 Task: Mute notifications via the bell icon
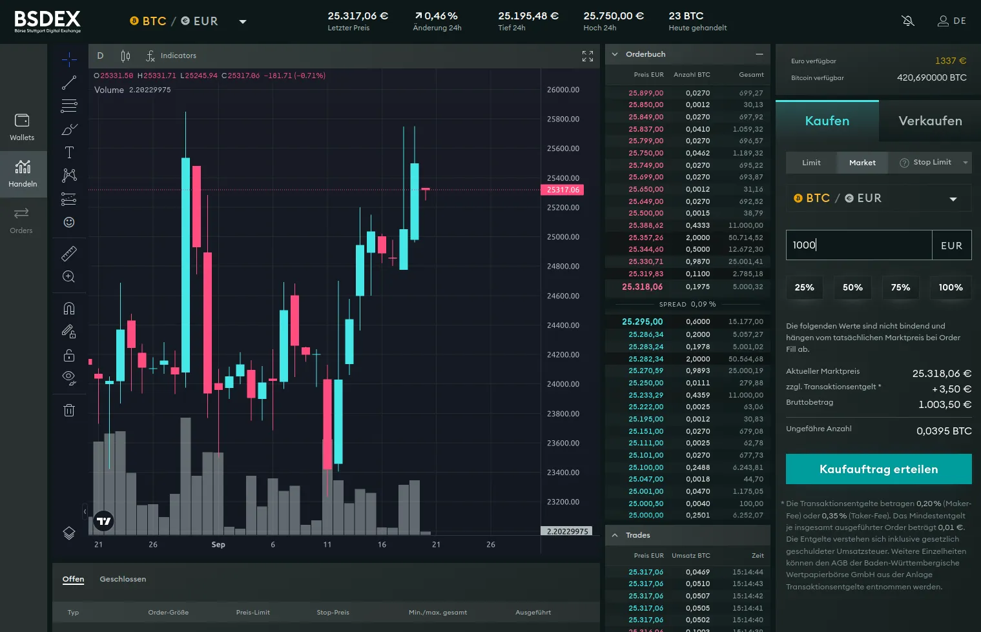(908, 20)
